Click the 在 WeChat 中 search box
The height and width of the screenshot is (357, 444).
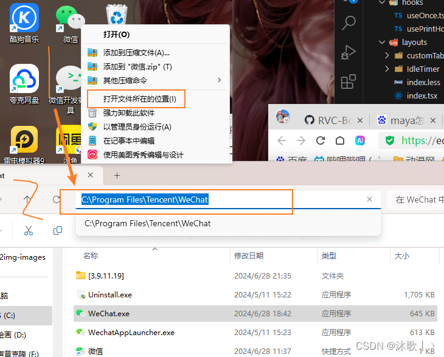coord(415,199)
